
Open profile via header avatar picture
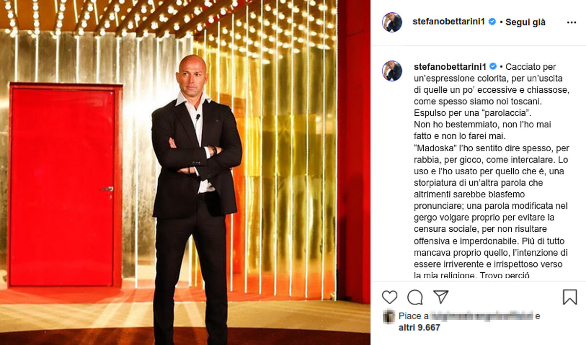392,22
